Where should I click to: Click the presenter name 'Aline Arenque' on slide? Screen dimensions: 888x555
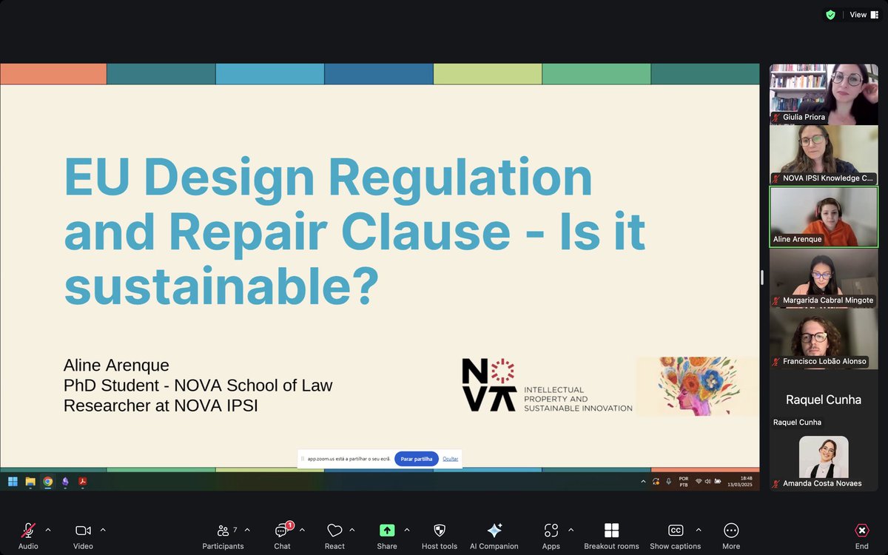tap(116, 365)
